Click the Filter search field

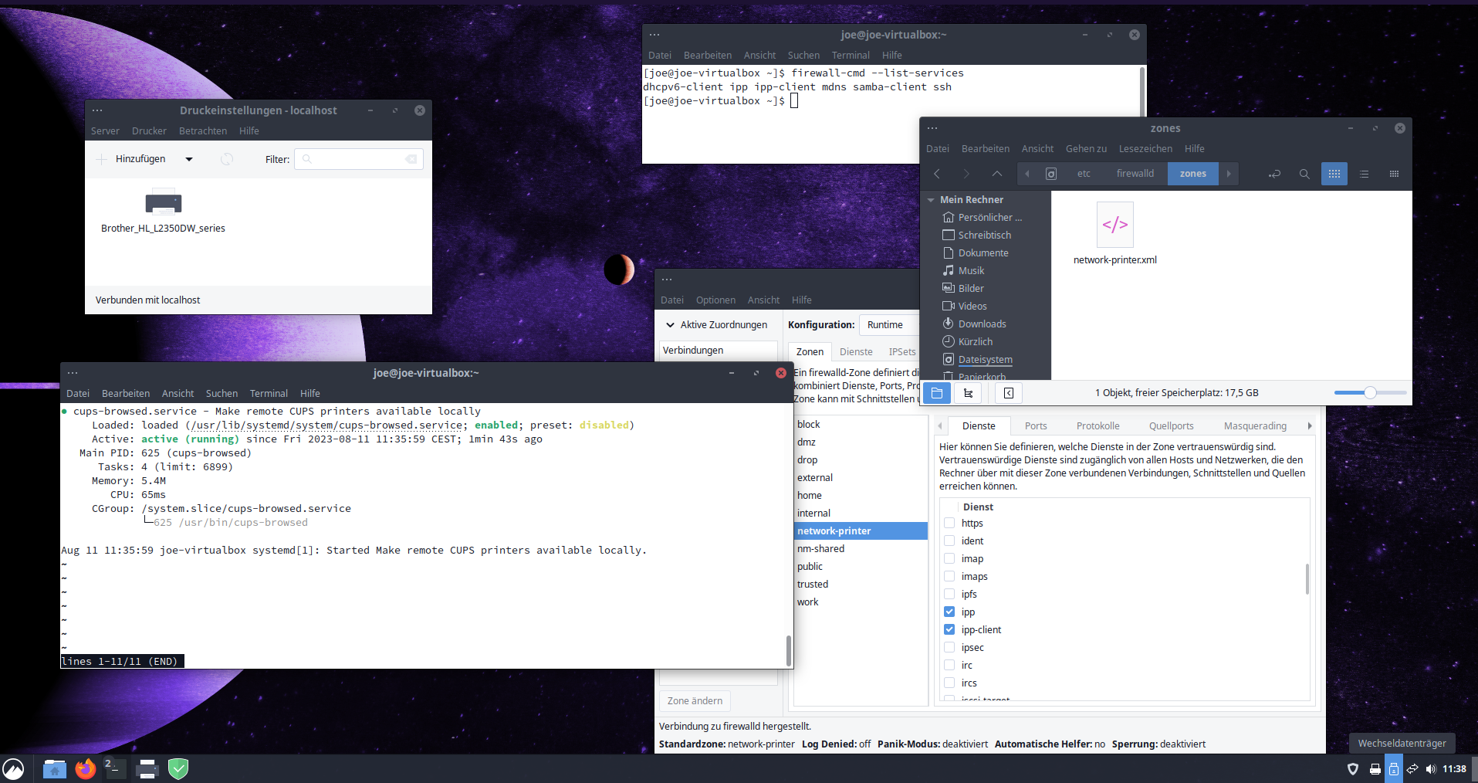(x=358, y=159)
